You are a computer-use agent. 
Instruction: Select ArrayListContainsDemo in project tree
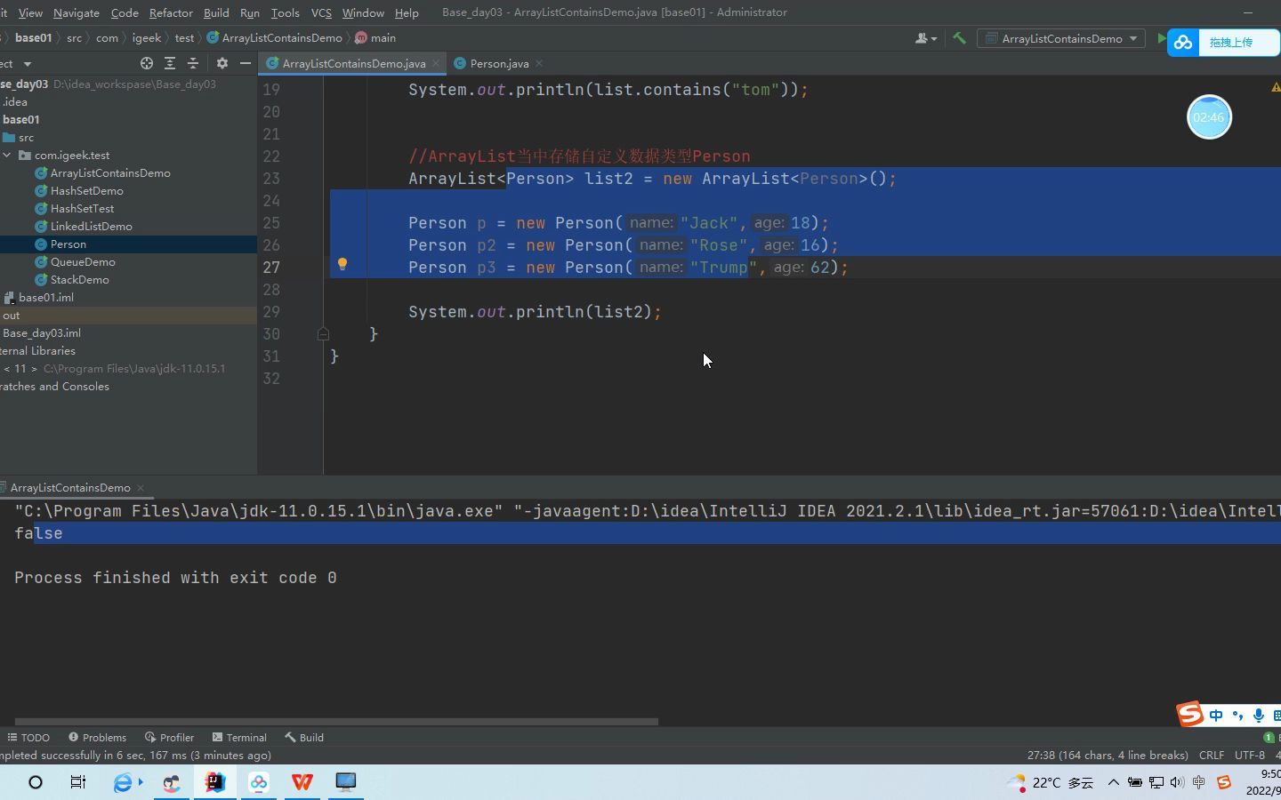point(110,173)
